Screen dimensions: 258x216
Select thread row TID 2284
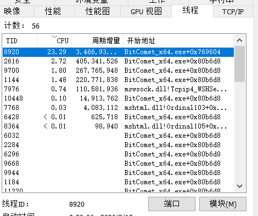[x=118, y=145]
